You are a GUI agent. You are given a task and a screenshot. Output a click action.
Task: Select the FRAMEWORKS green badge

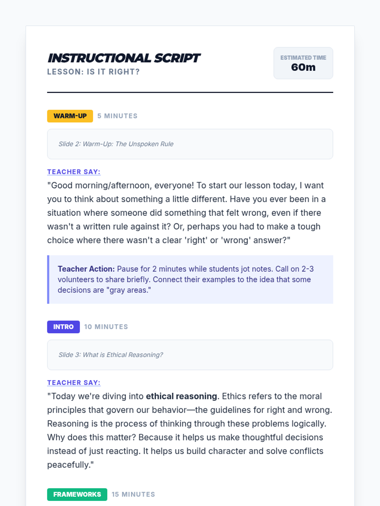[77, 494]
